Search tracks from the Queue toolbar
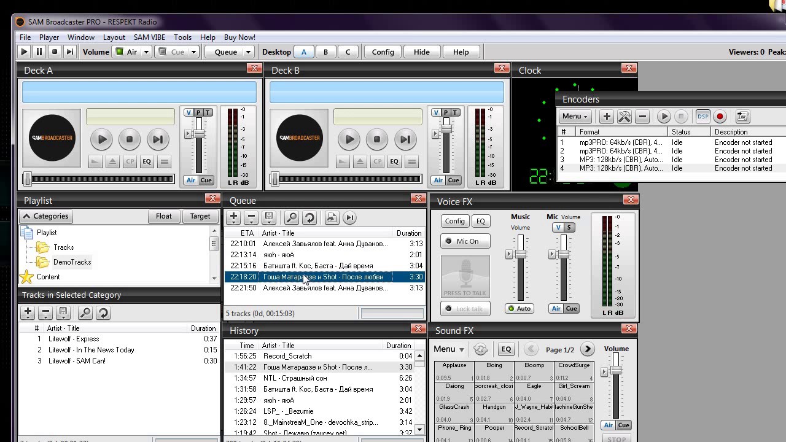The image size is (786, 442). [292, 217]
